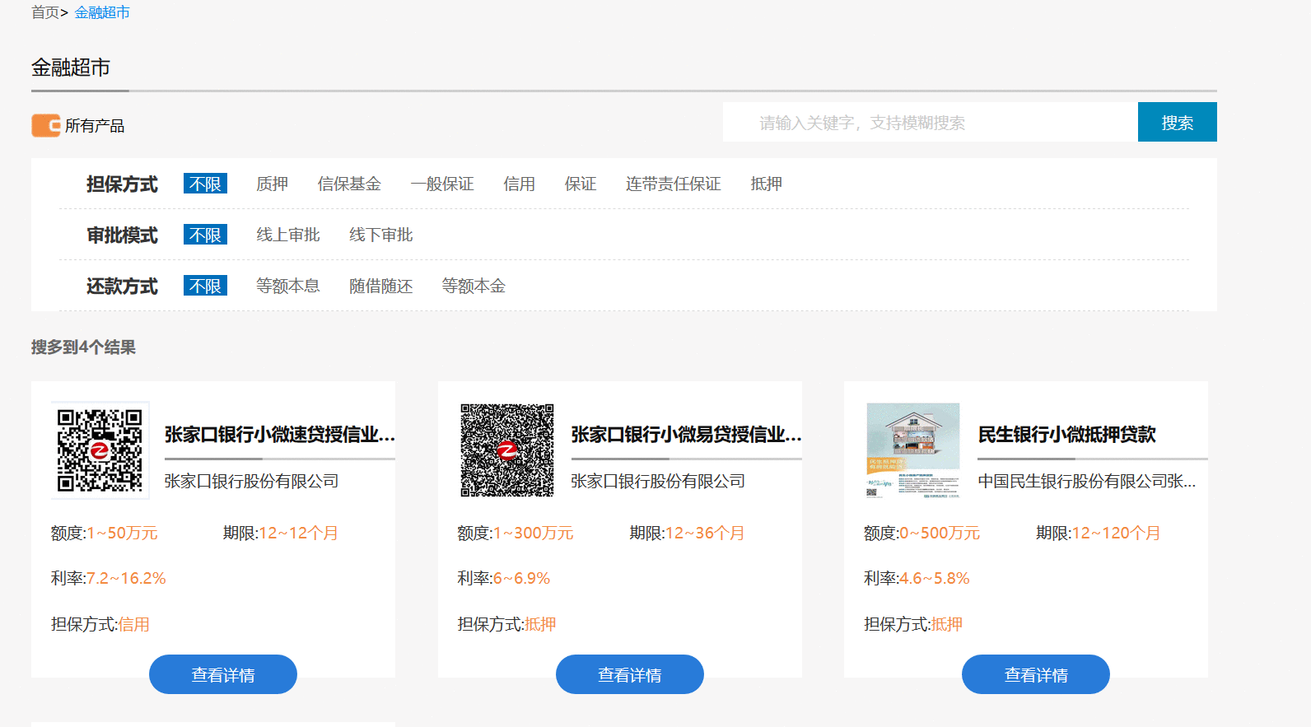Choose 线下审批 approval mode
The height and width of the screenshot is (727, 1311).
click(x=381, y=235)
